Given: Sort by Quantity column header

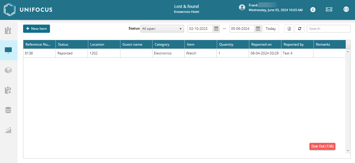Looking at the screenshot, I should coord(233,44).
